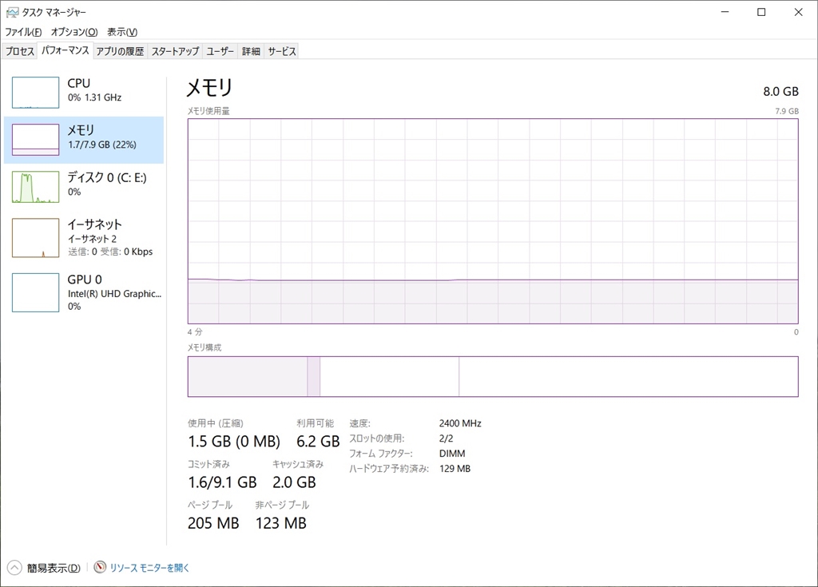
Task: Click the Task Manager title bar icon
Action: coord(12,13)
